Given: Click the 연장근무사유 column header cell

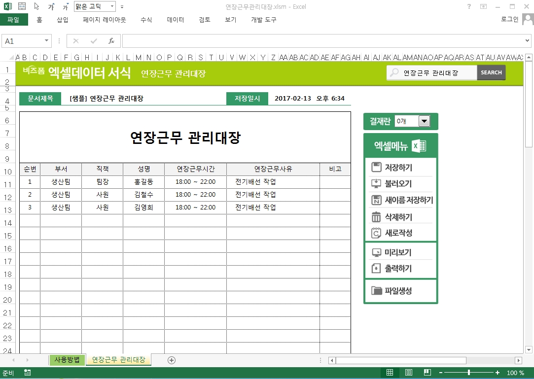Looking at the screenshot, I should coord(273,169).
